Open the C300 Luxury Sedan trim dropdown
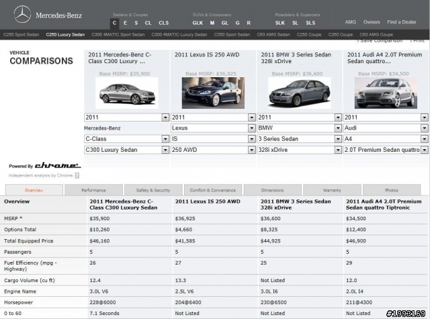Screen dimensions: 430x319 [126, 150]
